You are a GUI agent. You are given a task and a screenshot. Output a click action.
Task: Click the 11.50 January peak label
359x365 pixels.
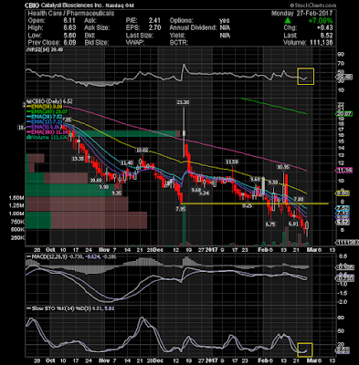[x=232, y=162]
